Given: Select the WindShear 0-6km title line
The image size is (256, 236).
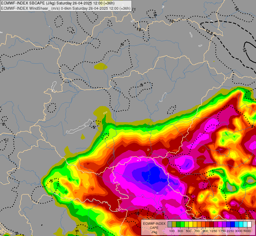Looking at the screenshot, I should [66, 8].
